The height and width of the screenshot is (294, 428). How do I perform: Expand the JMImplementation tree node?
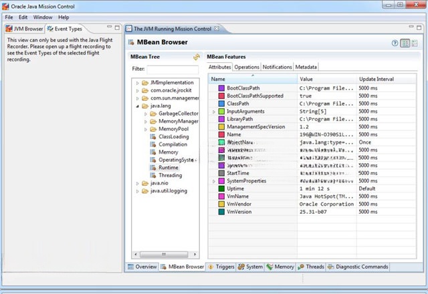(x=138, y=83)
